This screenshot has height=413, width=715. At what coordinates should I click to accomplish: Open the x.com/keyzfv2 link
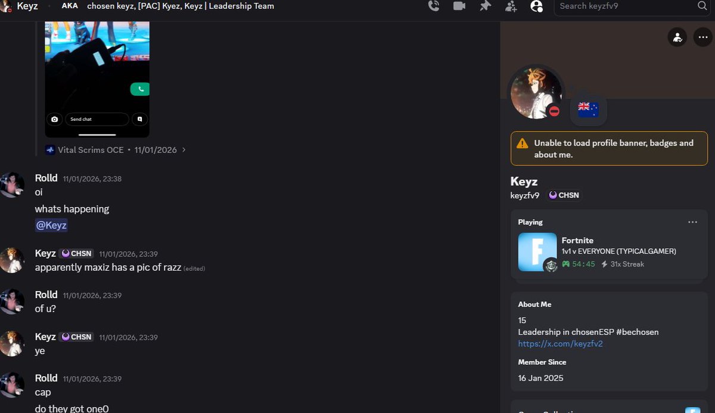pos(560,343)
